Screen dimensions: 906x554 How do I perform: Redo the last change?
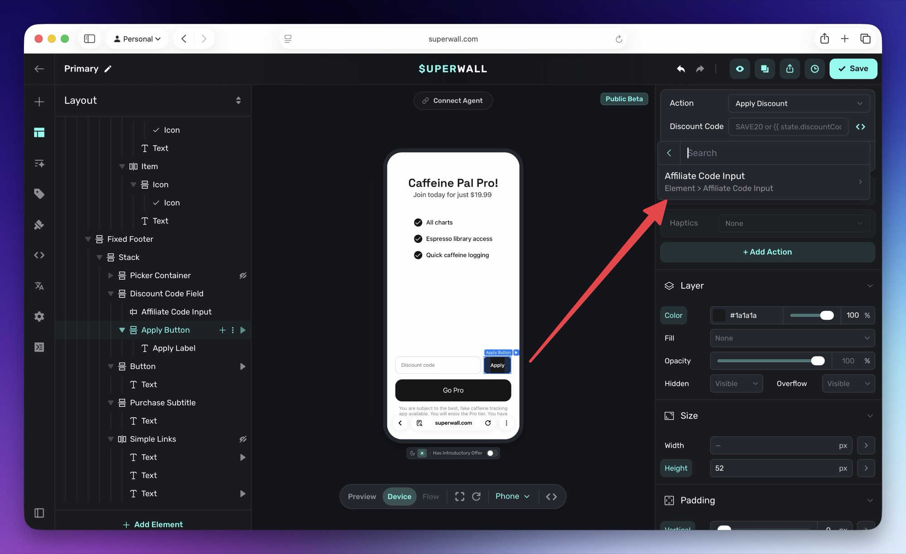[700, 69]
